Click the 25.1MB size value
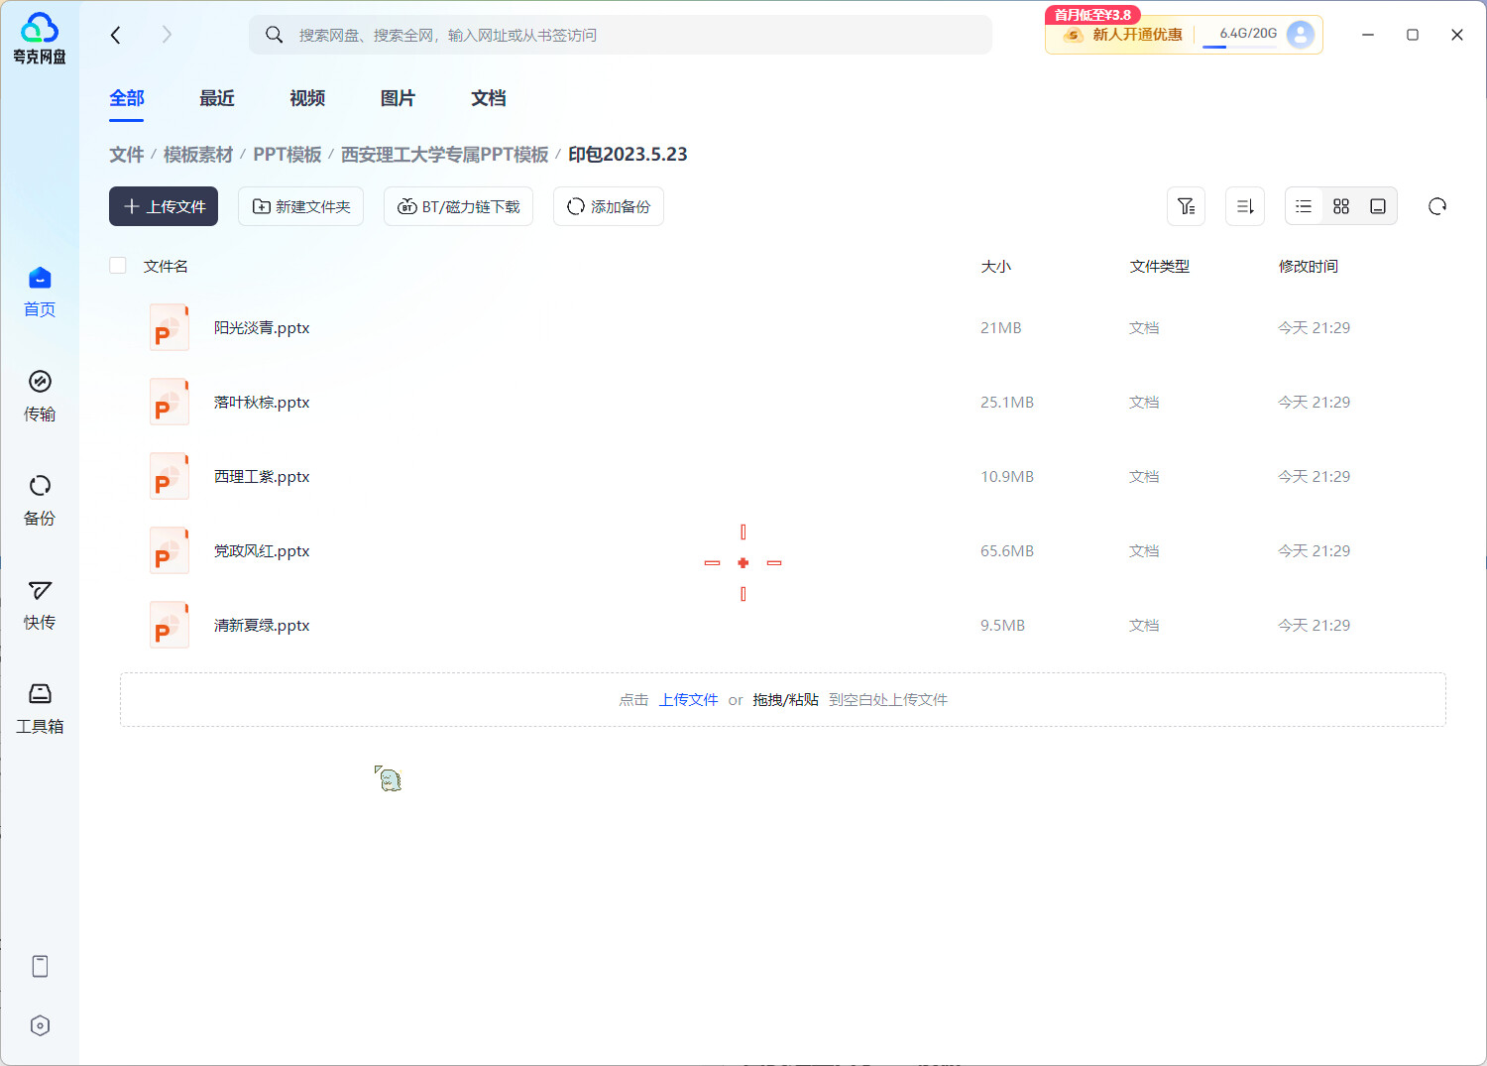This screenshot has width=1487, height=1066. [x=1007, y=402]
